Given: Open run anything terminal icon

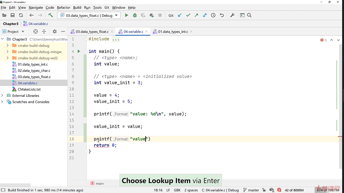Looking at the screenshot, I should 242,16.
